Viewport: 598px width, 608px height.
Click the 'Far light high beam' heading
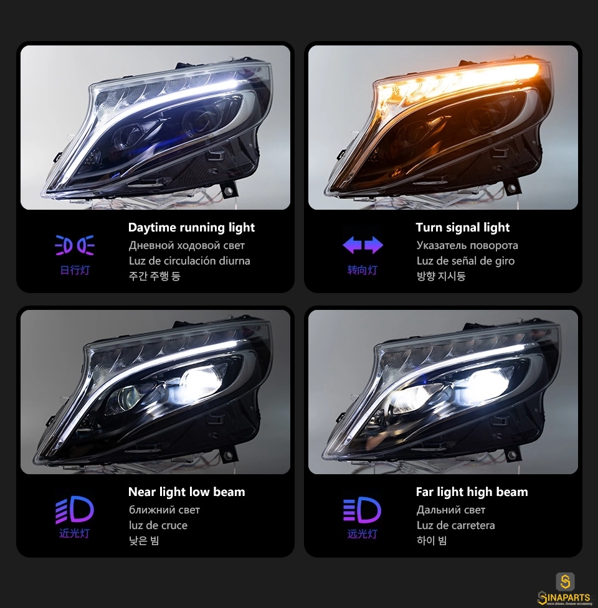point(472,492)
